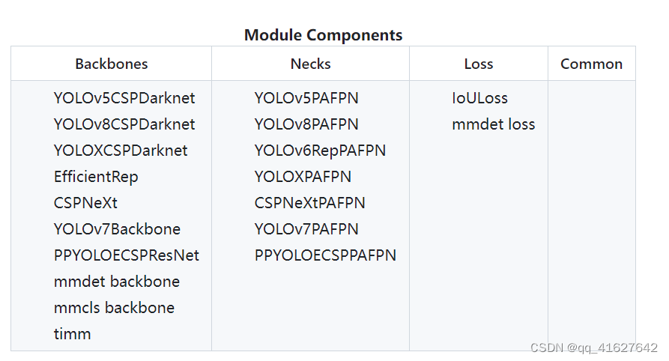669x361 pixels.
Task: Click YOLOv8PAFPN in Necks column
Action: [x=306, y=124]
